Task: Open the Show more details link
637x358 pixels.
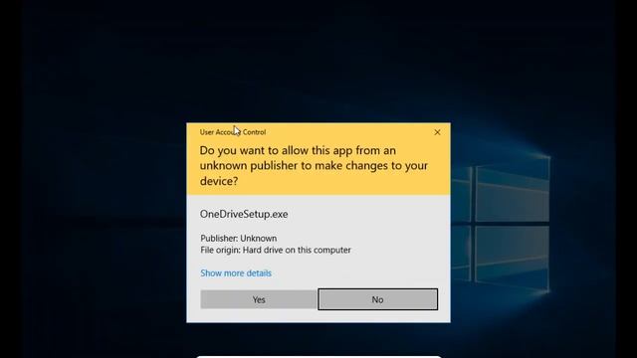Action: point(236,273)
